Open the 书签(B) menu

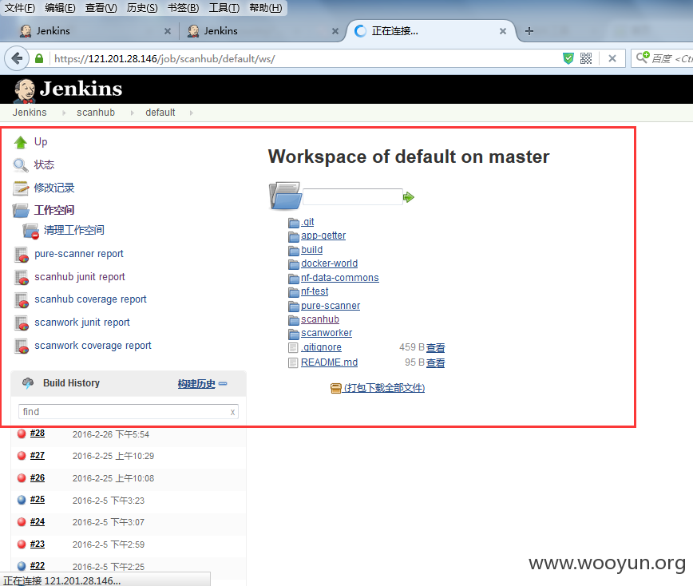point(183,8)
